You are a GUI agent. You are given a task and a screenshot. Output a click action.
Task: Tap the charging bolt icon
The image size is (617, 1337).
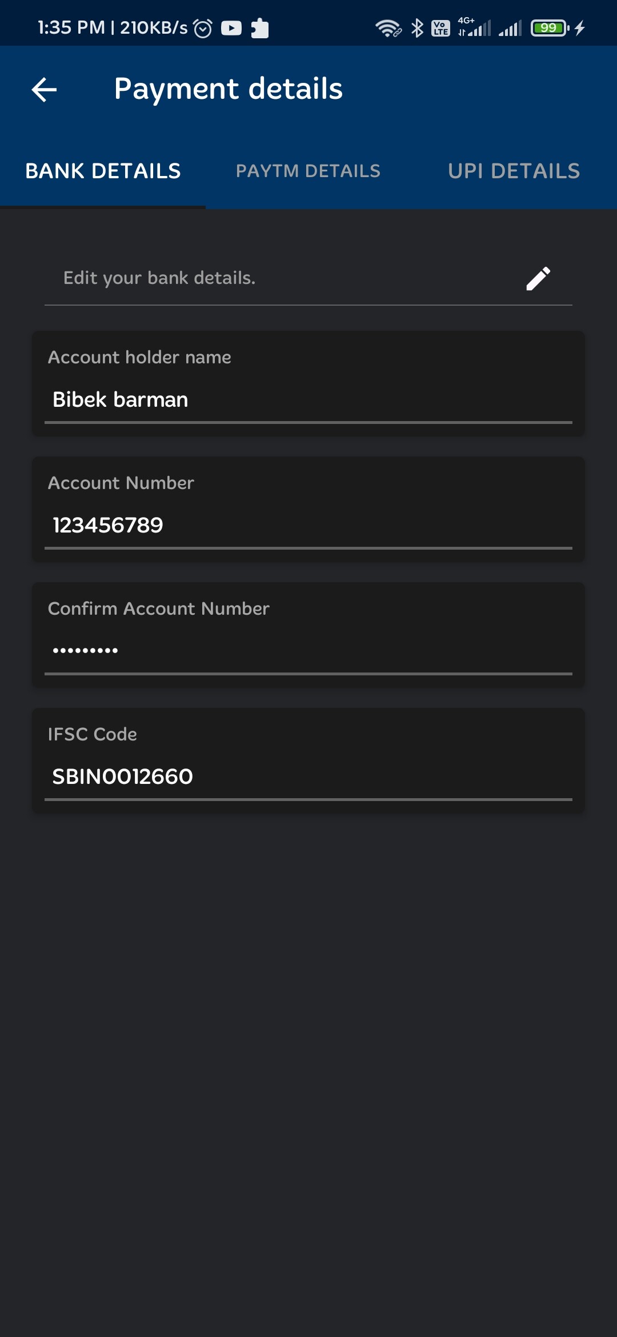(x=580, y=28)
